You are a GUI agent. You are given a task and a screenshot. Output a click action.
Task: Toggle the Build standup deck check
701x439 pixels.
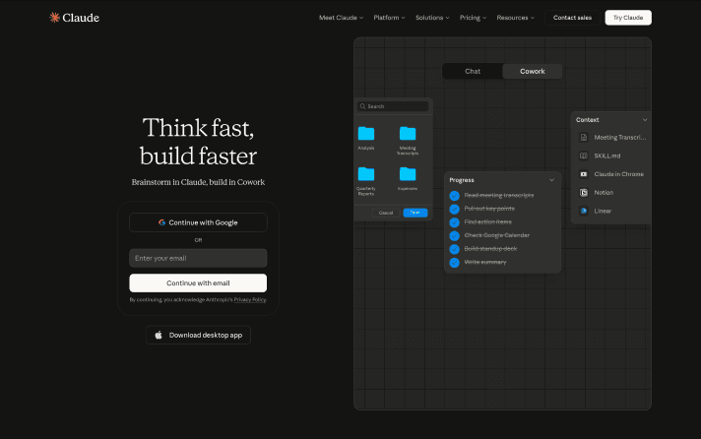click(x=454, y=249)
